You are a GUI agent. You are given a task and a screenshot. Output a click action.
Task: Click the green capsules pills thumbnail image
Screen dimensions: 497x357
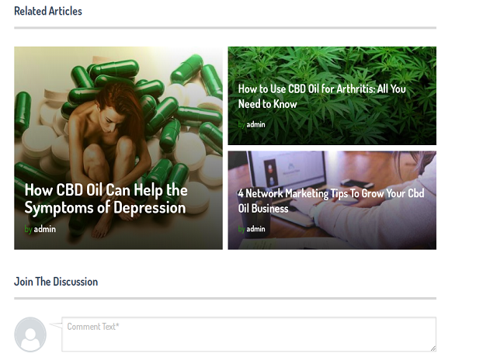[118, 148]
